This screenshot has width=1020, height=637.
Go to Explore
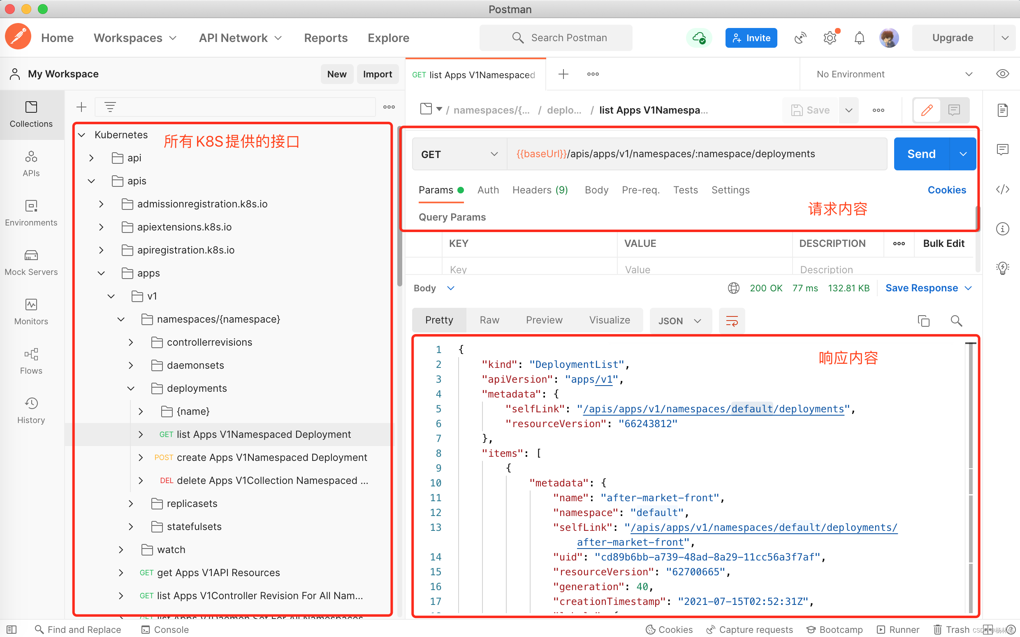click(x=389, y=38)
